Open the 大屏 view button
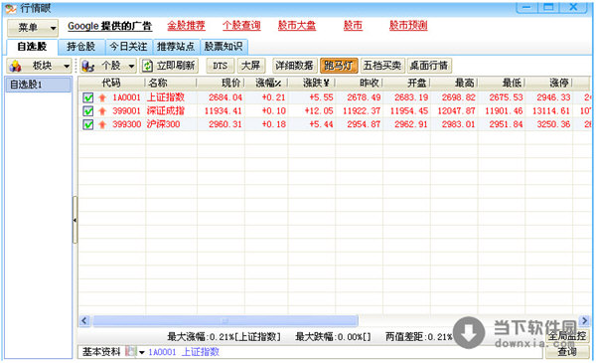Screen dimensions: 596x363 pos(251,66)
